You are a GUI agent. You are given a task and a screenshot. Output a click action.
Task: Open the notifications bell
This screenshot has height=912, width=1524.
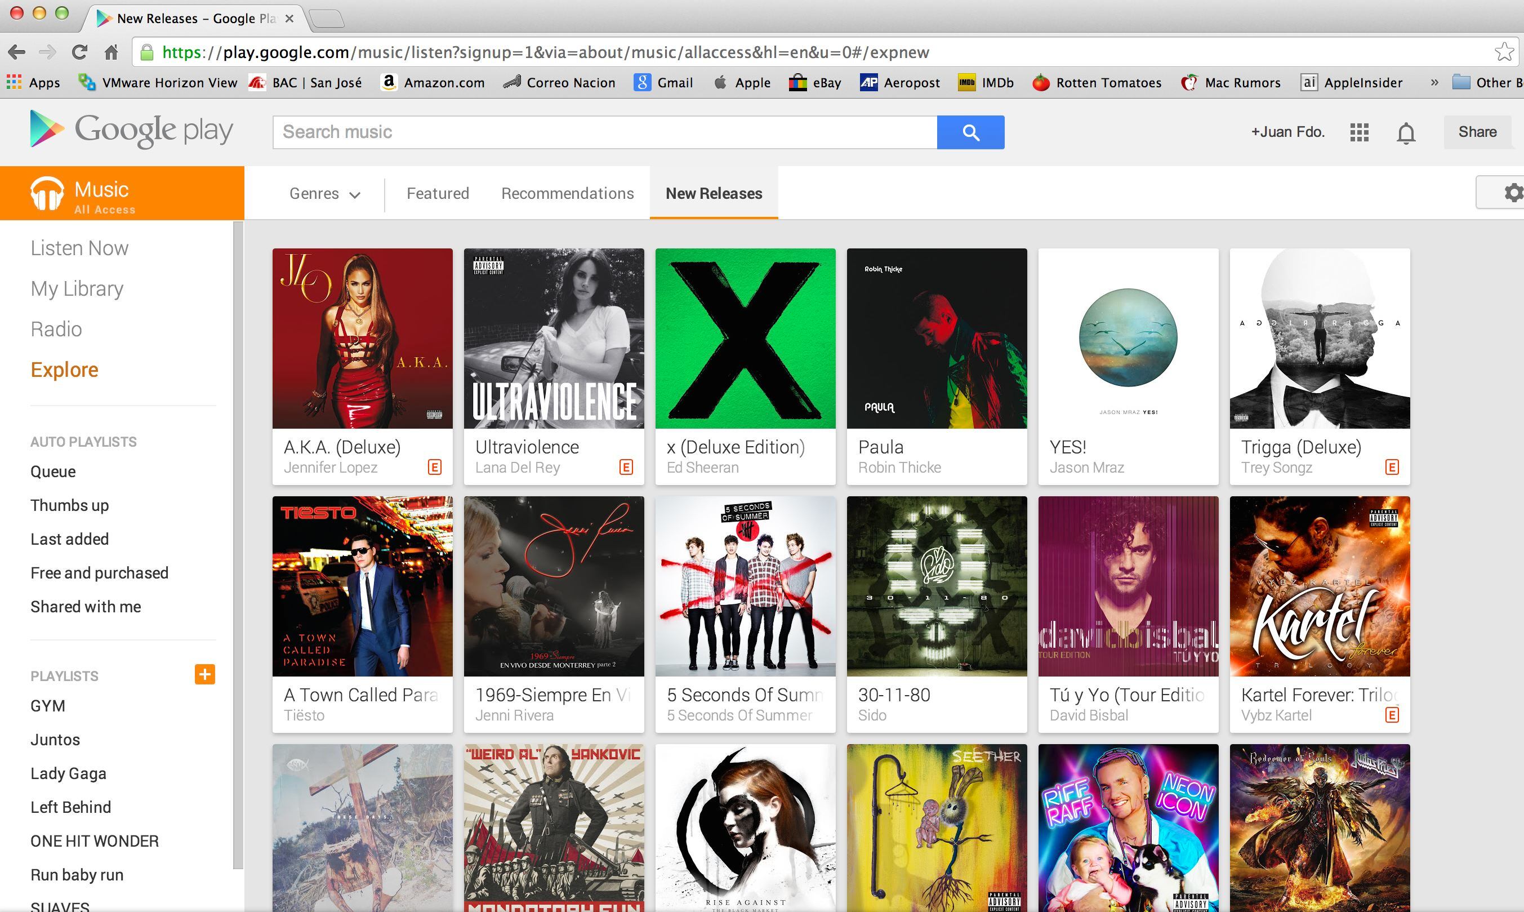pos(1405,133)
